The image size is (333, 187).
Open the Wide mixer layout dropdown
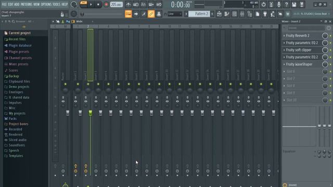(x=84, y=21)
